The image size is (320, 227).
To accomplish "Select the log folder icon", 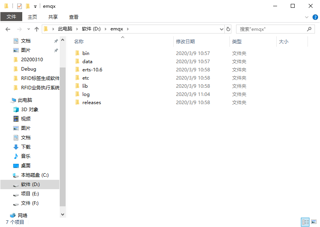I will coord(77,94).
